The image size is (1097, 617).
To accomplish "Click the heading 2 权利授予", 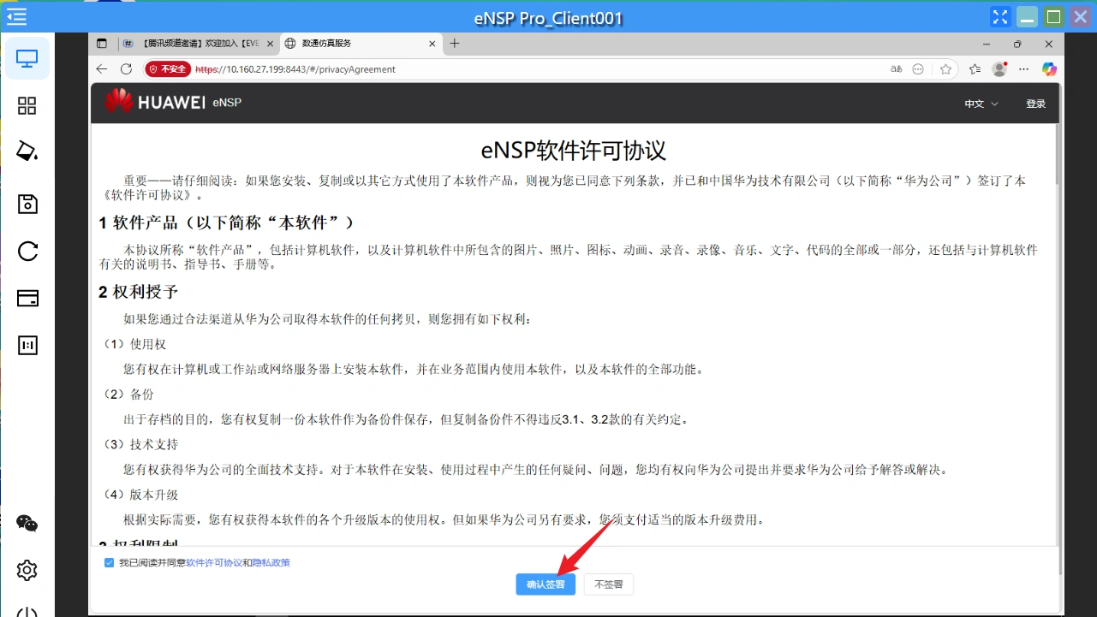I will point(139,292).
